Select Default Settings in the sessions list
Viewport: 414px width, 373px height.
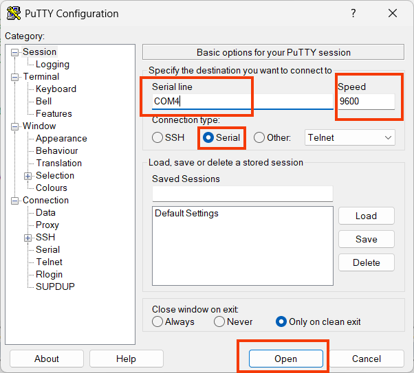pyautogui.click(x=186, y=213)
